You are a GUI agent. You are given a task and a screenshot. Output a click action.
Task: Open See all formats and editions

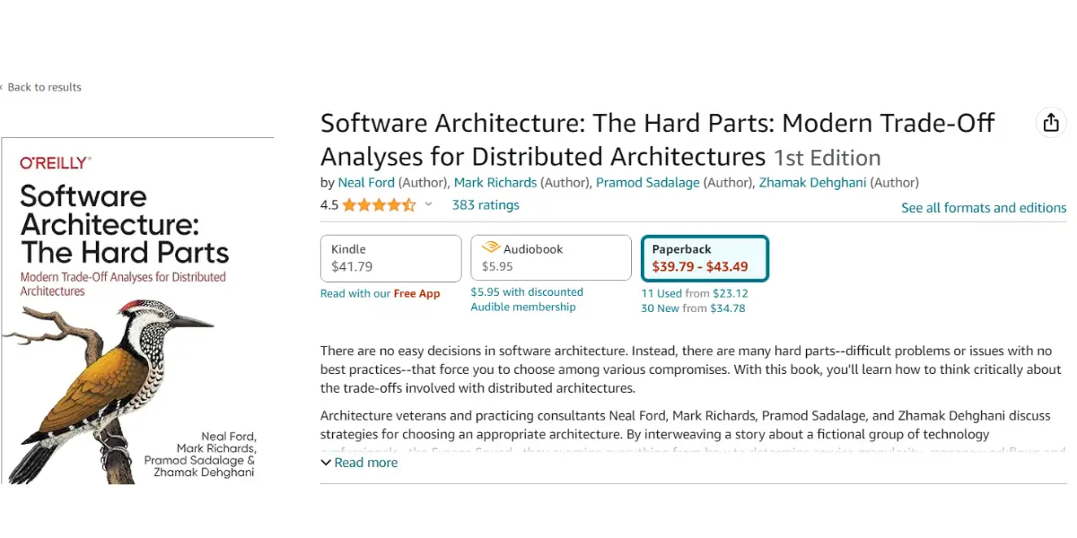(983, 207)
